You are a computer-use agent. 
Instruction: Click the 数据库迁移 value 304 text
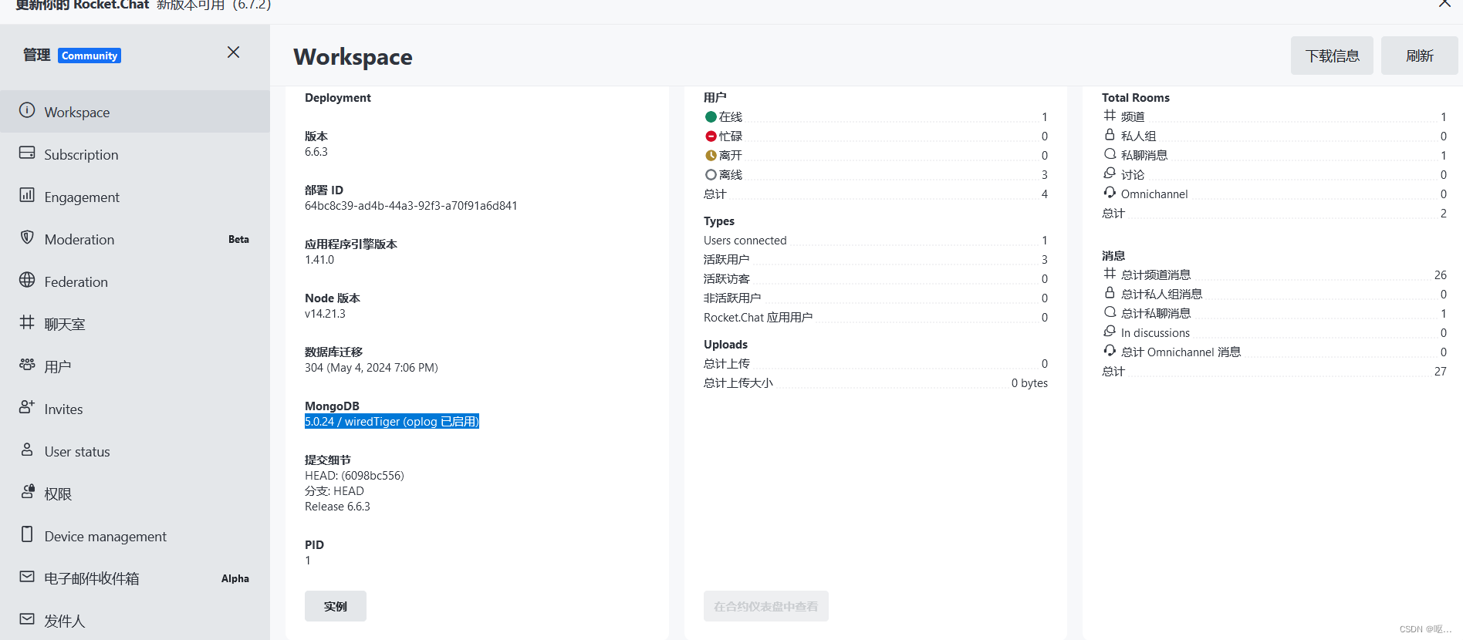(371, 367)
